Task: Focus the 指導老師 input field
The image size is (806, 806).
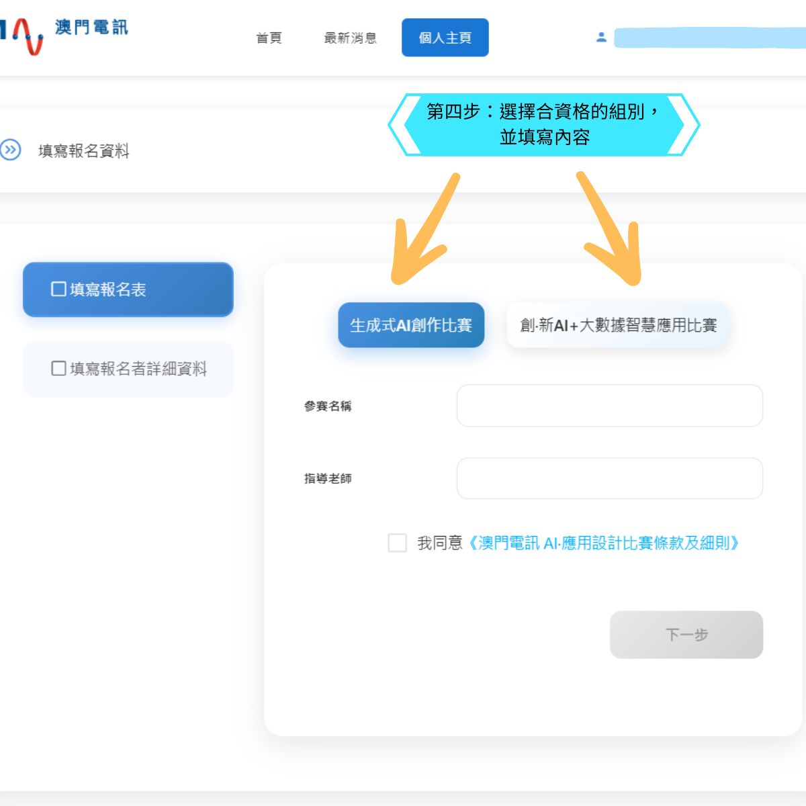Action: coord(610,478)
